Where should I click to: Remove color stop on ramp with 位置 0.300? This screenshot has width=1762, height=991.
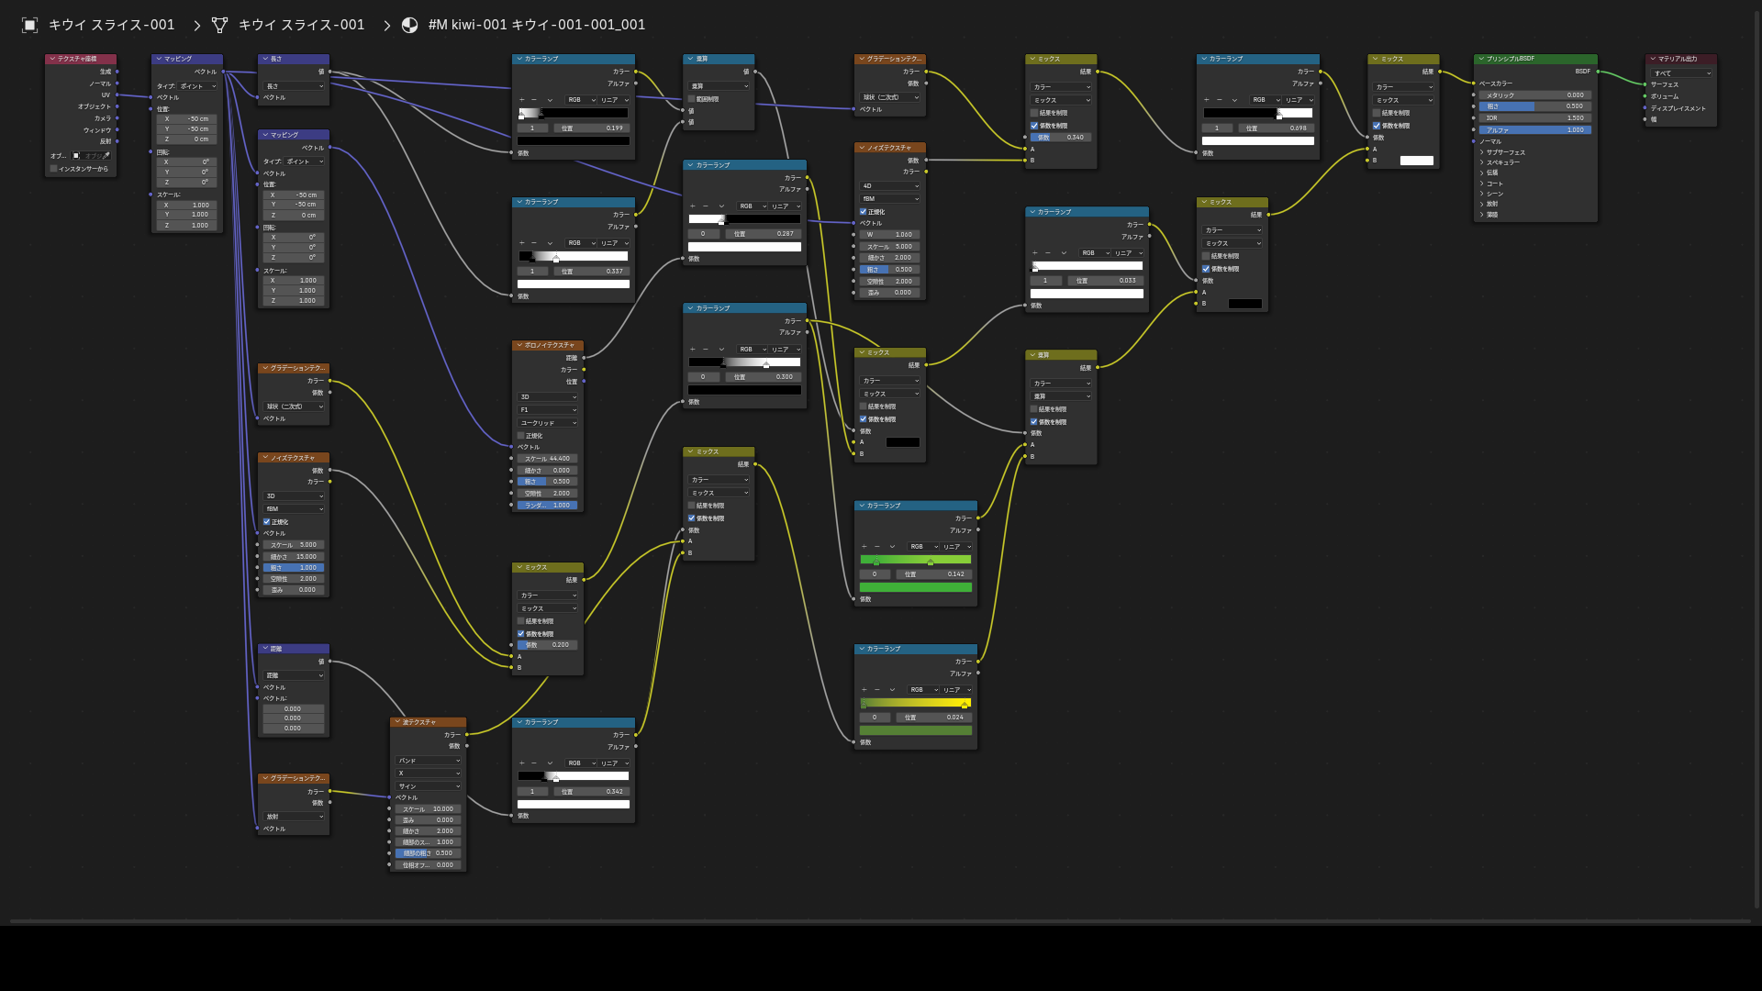(x=706, y=350)
